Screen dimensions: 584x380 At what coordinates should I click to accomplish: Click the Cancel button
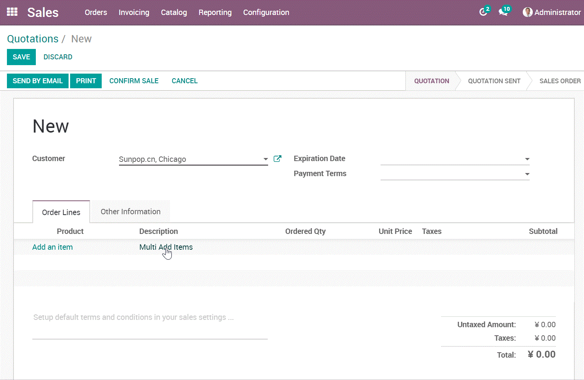[x=185, y=81]
